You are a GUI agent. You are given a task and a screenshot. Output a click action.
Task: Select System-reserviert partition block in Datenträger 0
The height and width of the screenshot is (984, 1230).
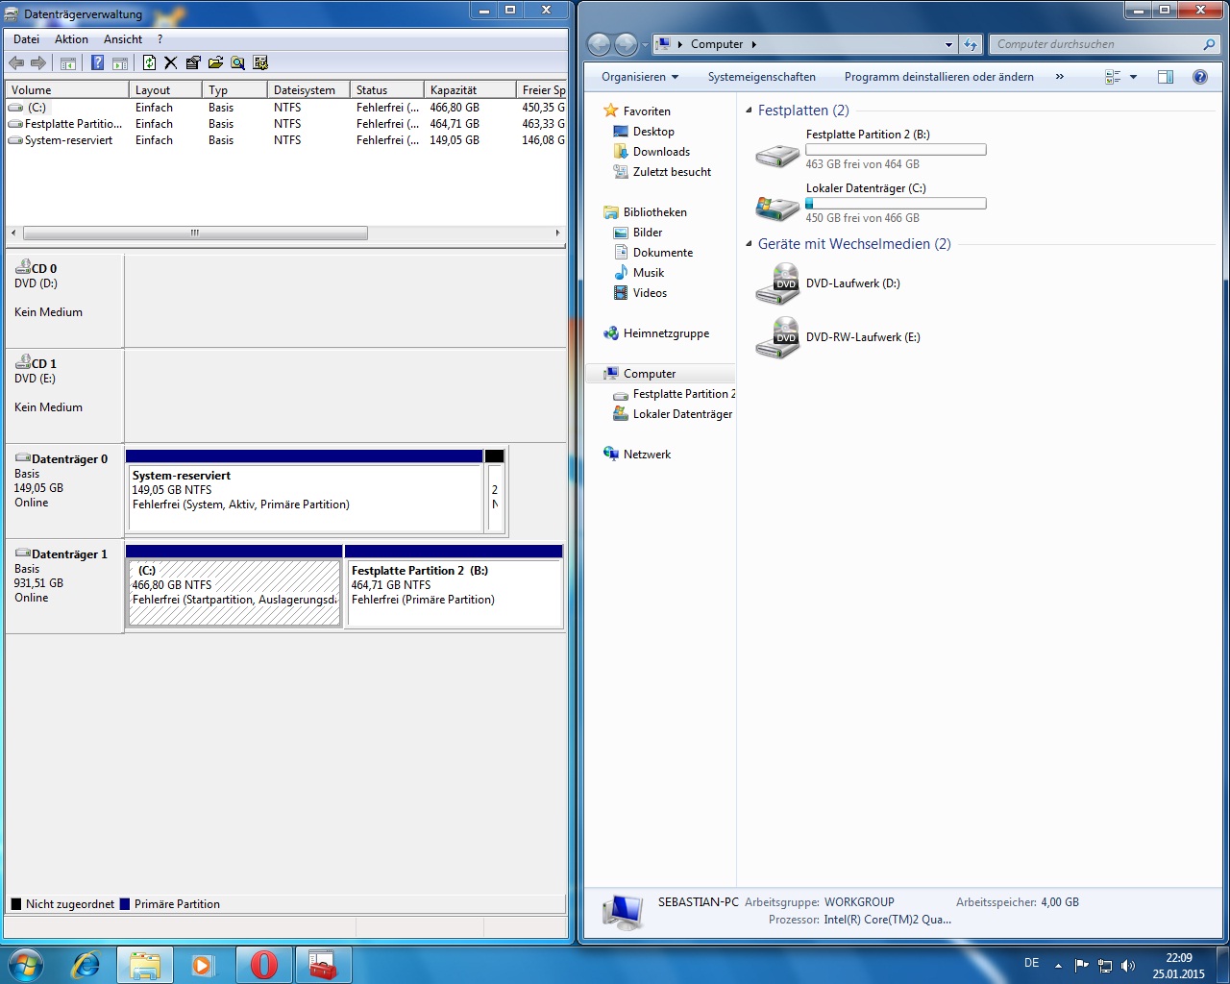305,490
